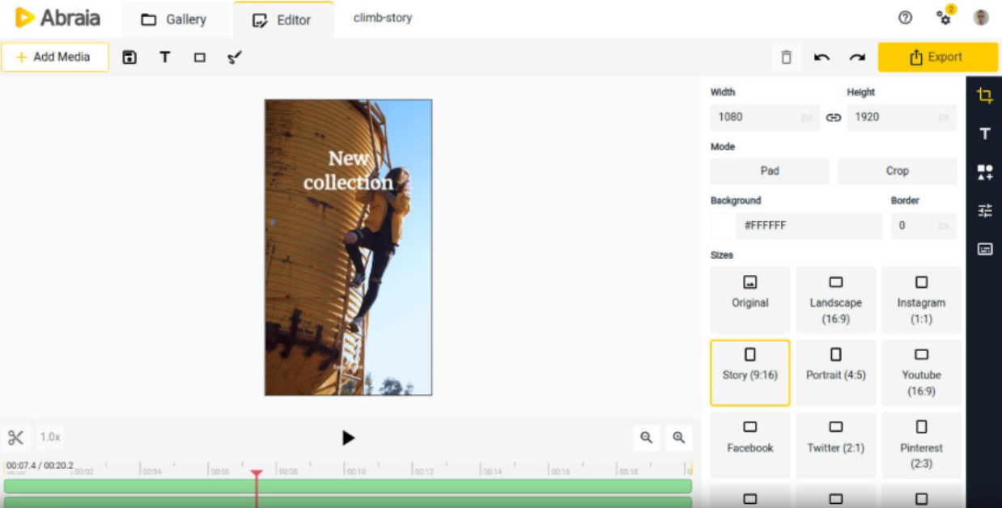Image resolution: width=1002 pixels, height=508 pixels.
Task: Choose the Facebook size preset
Action: (750, 445)
